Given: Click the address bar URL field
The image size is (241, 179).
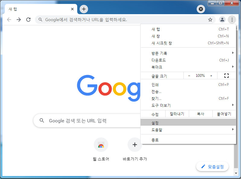Looking at the screenshot, I should (125, 20).
